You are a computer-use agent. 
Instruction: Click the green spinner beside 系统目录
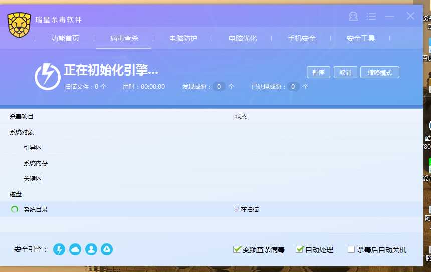[15, 209]
